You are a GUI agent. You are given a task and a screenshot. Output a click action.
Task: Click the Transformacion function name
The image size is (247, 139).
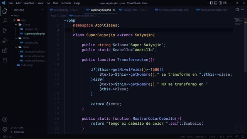click(x=133, y=59)
